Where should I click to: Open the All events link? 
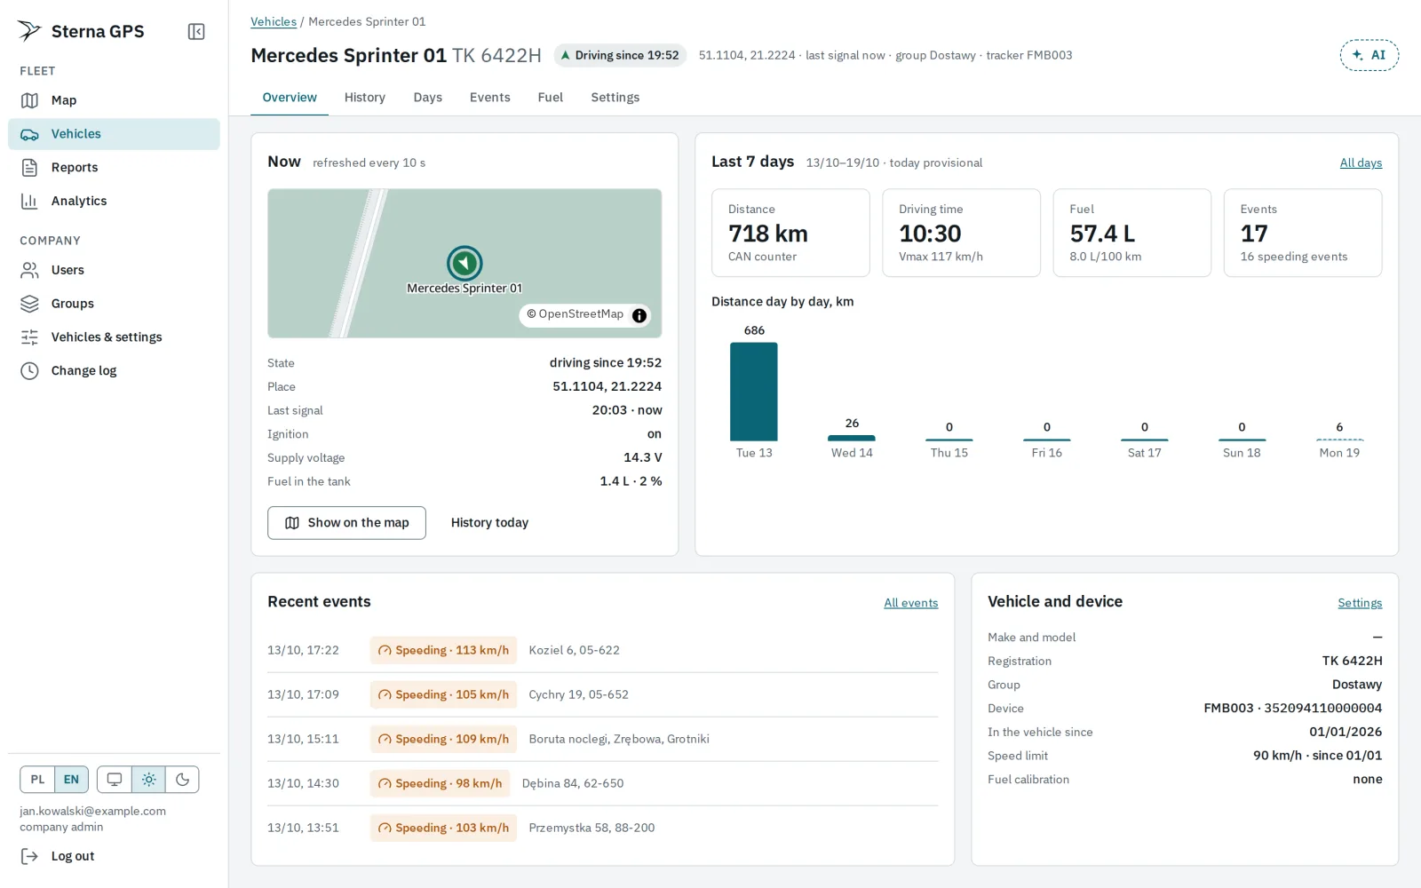click(x=911, y=603)
